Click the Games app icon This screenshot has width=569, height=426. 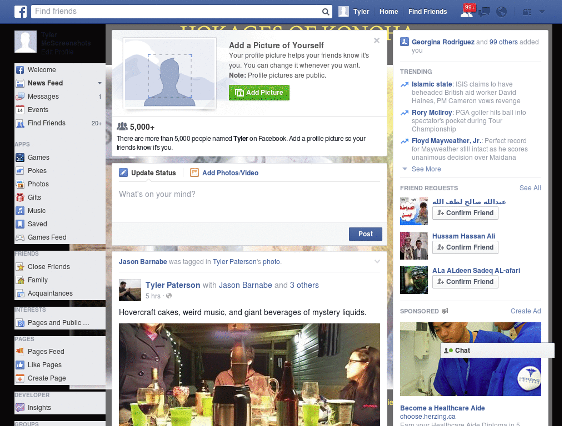(x=20, y=158)
